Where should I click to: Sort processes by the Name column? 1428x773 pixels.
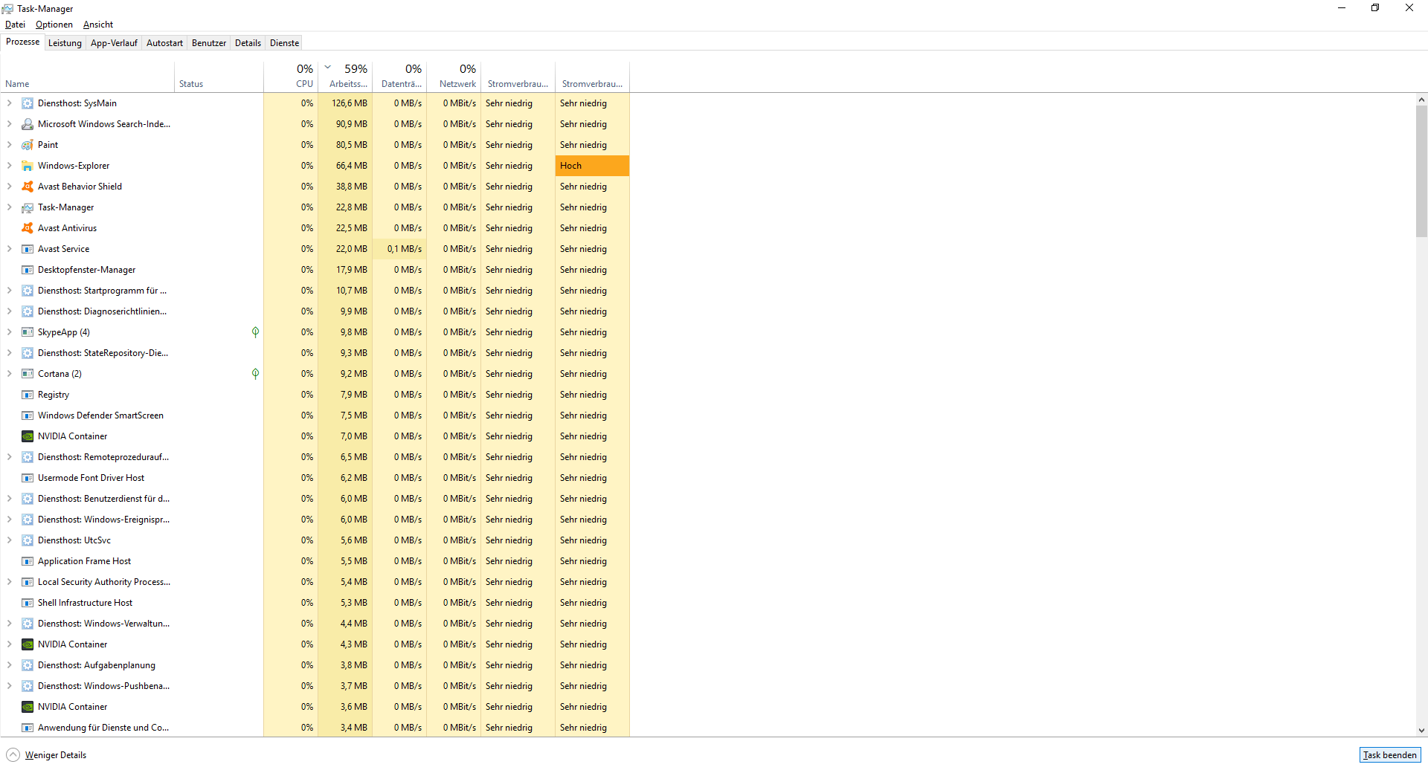pos(88,77)
